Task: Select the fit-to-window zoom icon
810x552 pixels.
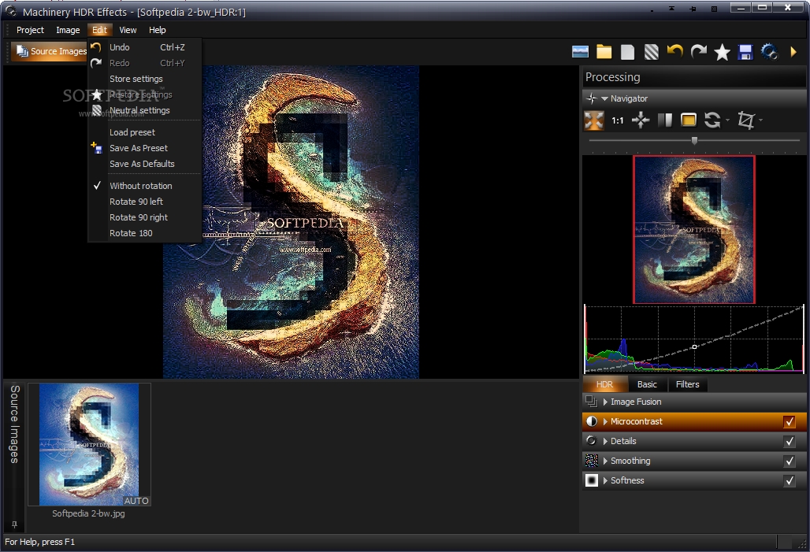Action: point(593,120)
